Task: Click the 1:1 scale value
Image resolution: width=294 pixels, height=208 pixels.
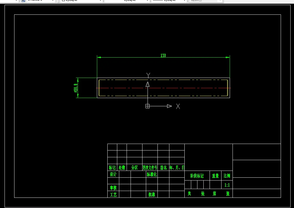Action: (227, 185)
